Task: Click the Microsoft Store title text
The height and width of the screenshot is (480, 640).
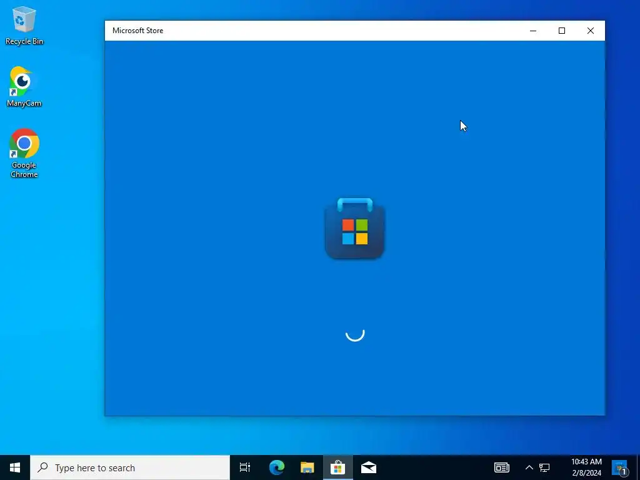Action: click(138, 31)
